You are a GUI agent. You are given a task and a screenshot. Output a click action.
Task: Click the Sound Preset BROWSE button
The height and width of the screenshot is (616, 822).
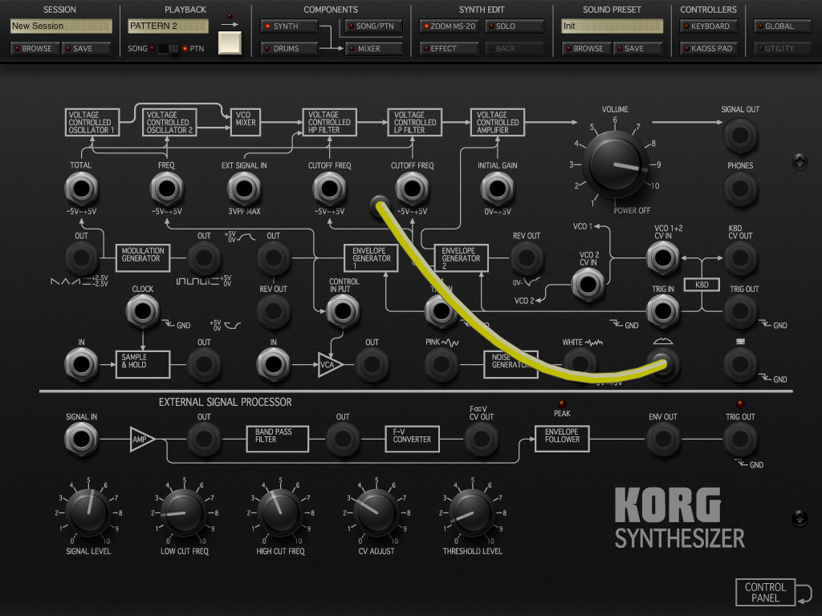pos(586,48)
